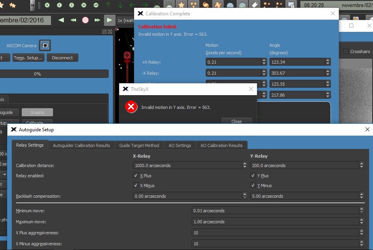Step time backward with the left triangle

pyautogui.click(x=61, y=20)
